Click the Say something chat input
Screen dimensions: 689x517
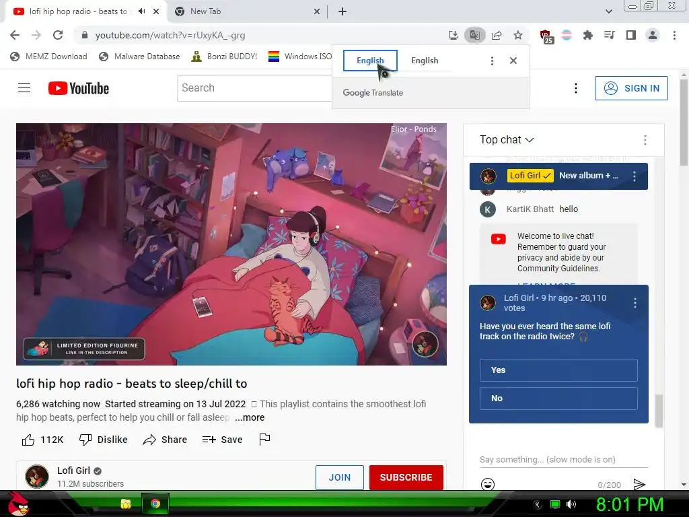click(563, 459)
